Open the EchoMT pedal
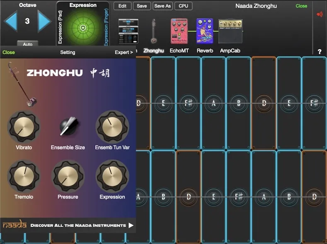This screenshot has height=244, width=327. coord(179,31)
